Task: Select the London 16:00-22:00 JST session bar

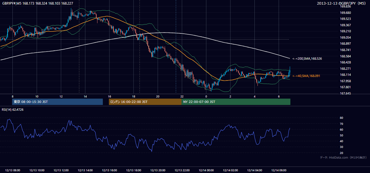Action: tap(145, 102)
